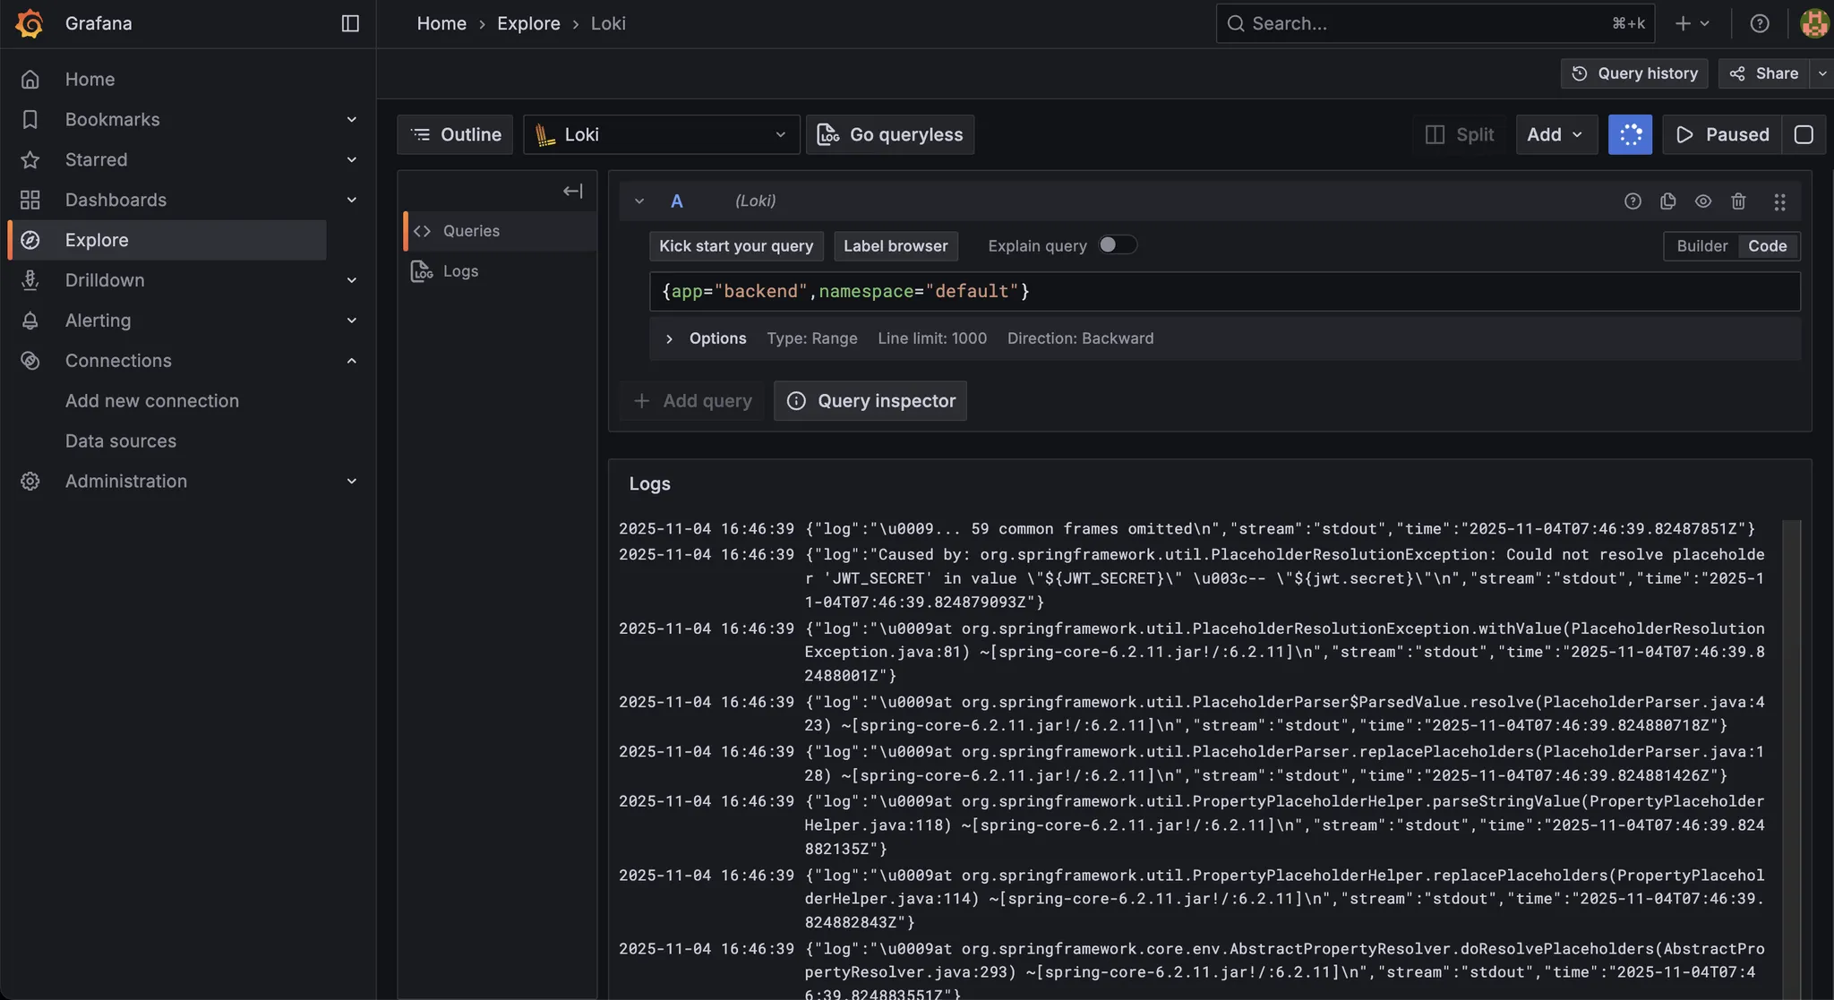Open query A help icon
The height and width of the screenshot is (1000, 1834).
[x=1633, y=201]
